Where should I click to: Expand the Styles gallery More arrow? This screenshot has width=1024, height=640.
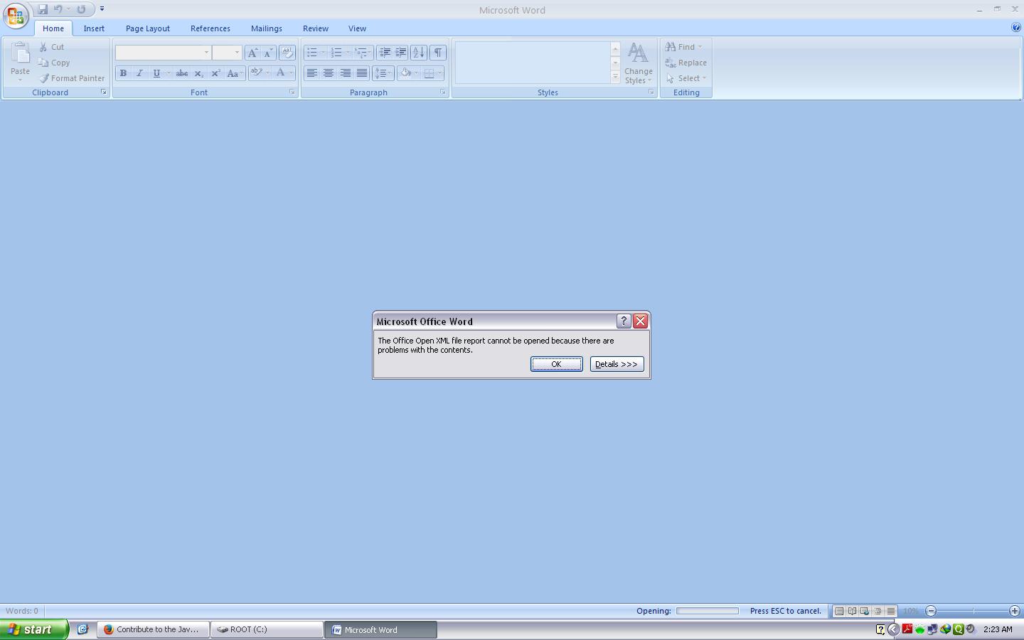click(615, 77)
